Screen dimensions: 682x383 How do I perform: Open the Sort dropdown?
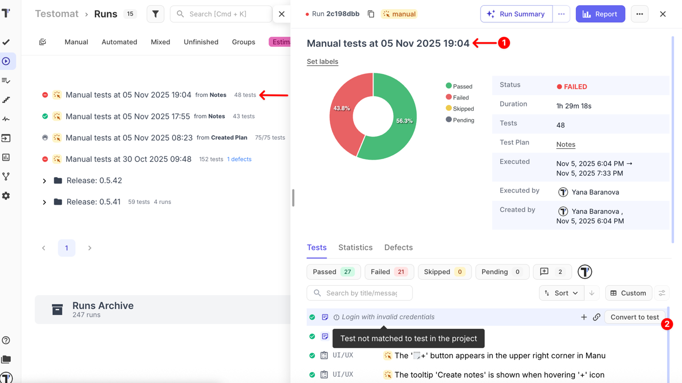pyautogui.click(x=561, y=293)
